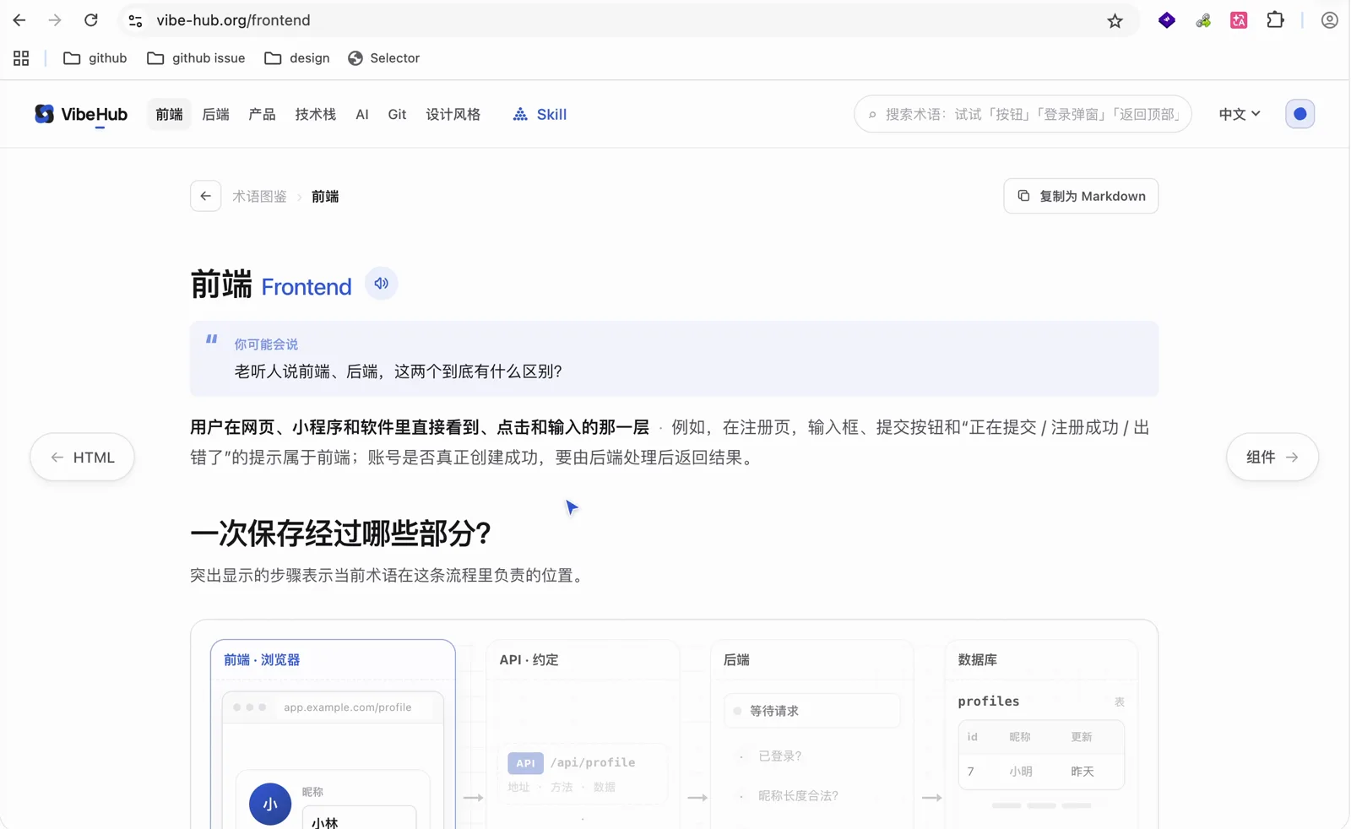Click the 小 avatar circle
Screen dimensions: 1351x829
coord(270,805)
